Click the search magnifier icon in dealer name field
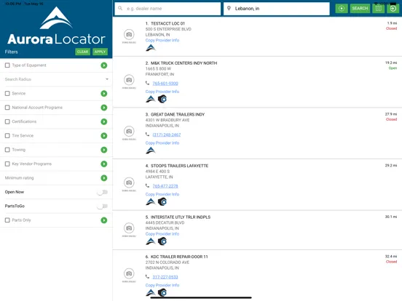 pos(120,8)
